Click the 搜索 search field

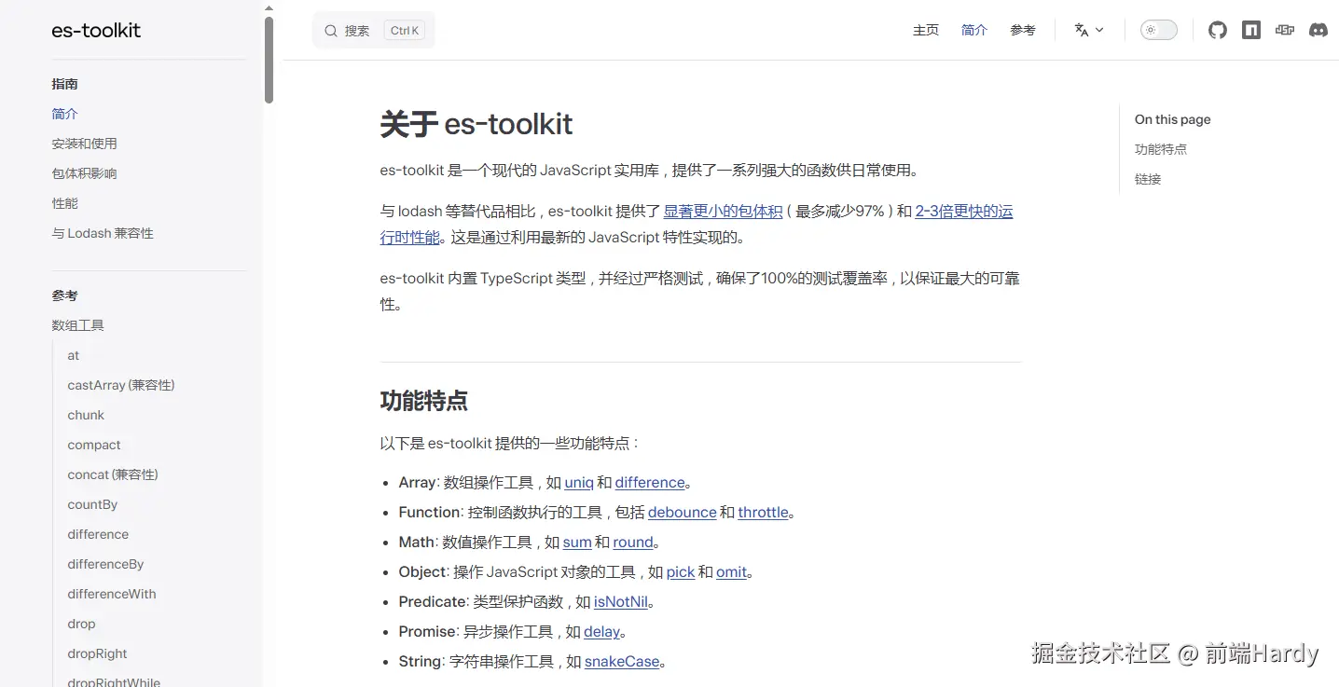click(374, 31)
